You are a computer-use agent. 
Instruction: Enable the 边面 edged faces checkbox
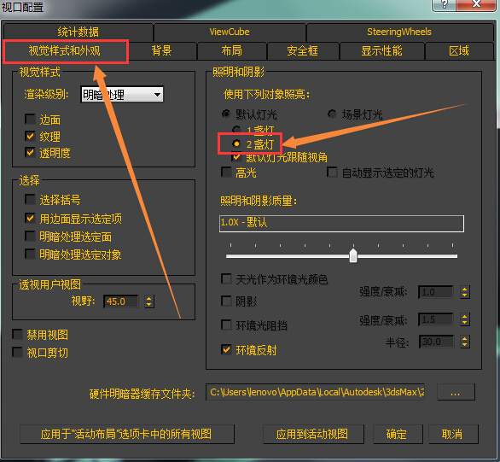coord(30,120)
